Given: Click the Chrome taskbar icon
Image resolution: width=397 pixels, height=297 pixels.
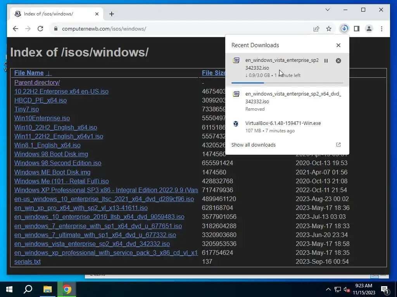Looking at the screenshot, I should click(x=67, y=289).
